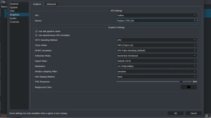Expand the Device dropdown Radeon 520
Screen dimensions: 211x118
(157, 20)
